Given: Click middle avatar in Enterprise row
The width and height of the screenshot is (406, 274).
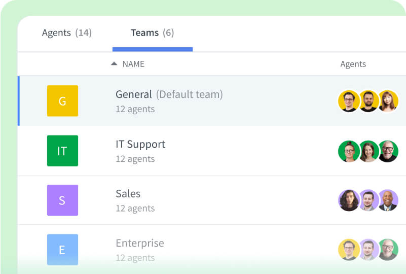Looking at the screenshot, I should coord(368,250).
